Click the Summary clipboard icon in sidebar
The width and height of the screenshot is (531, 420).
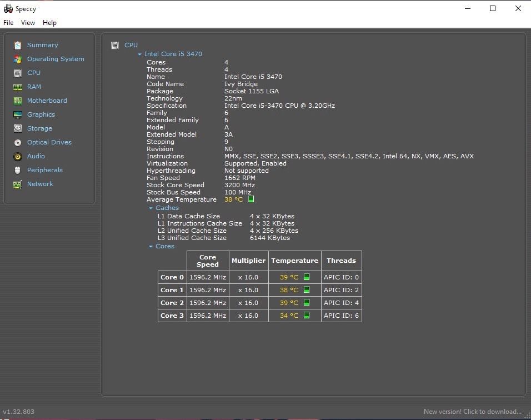pos(18,45)
